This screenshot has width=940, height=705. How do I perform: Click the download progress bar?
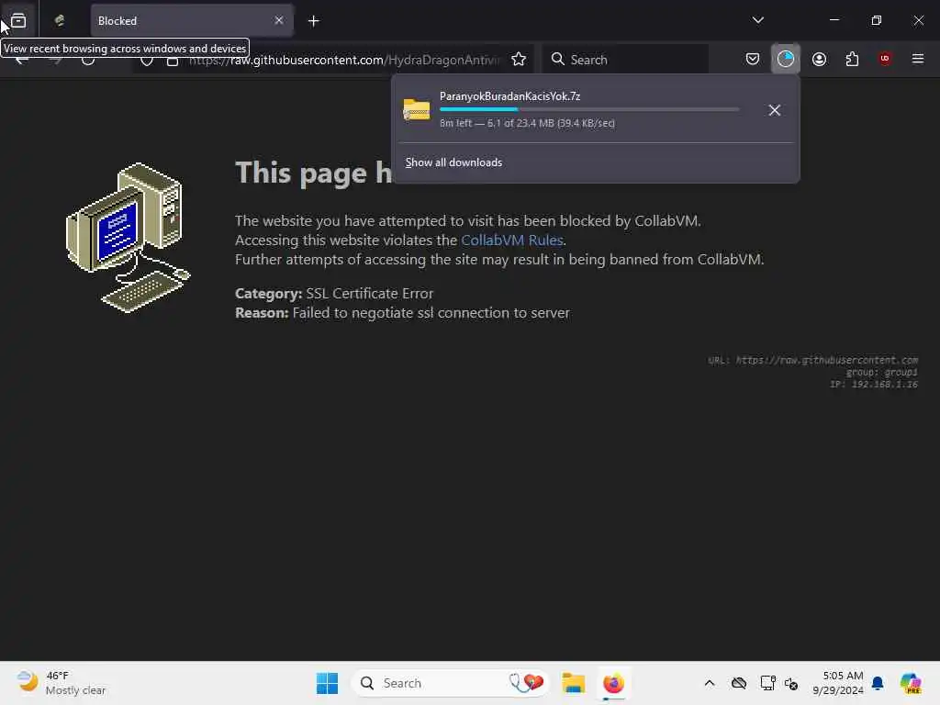click(589, 109)
